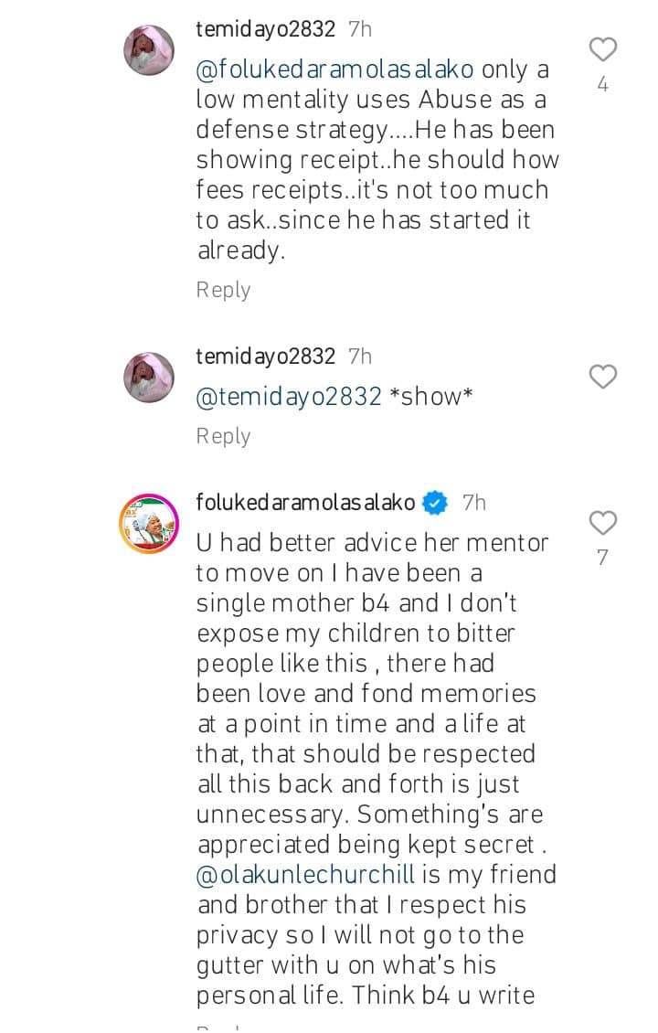Open temidayo2832's avatar on the "*show*" comment
This screenshot has width=658, height=1033.
pos(149,377)
